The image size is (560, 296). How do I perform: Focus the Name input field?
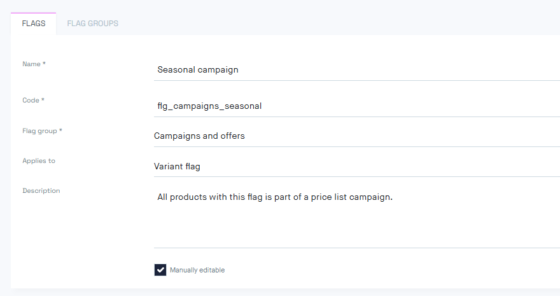356,69
